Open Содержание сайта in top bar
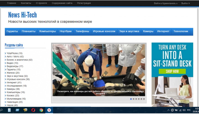This screenshot has width=199, height=114. [62, 3]
